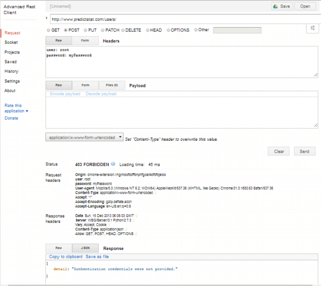Switch Payload editor to Raw tab
The image size is (321, 286).
tap(59, 85)
